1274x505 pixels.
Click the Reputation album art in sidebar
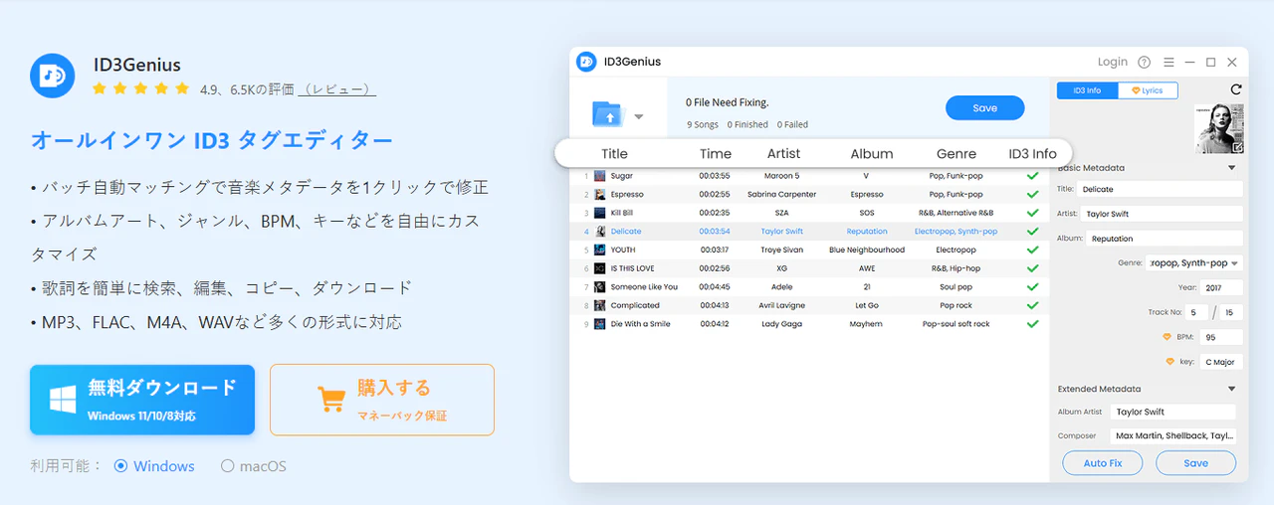(x=1218, y=129)
